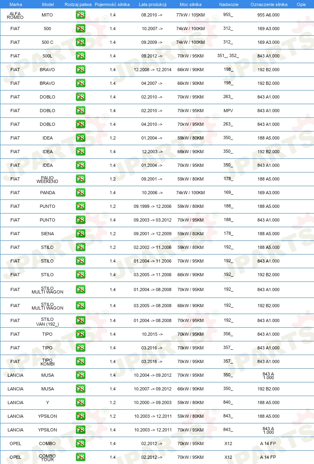This screenshot has height=464, width=314.
Task: Click the Model column header
Action: coord(48,4)
